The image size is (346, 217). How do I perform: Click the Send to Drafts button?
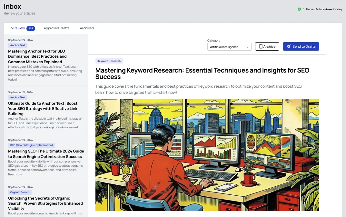[x=301, y=46]
